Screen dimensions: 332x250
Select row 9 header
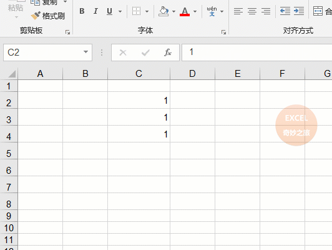pyautogui.click(x=9, y=216)
